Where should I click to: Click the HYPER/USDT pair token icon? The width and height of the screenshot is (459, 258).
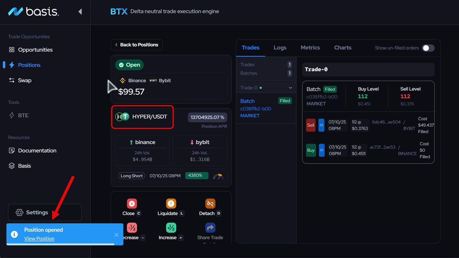click(x=122, y=117)
